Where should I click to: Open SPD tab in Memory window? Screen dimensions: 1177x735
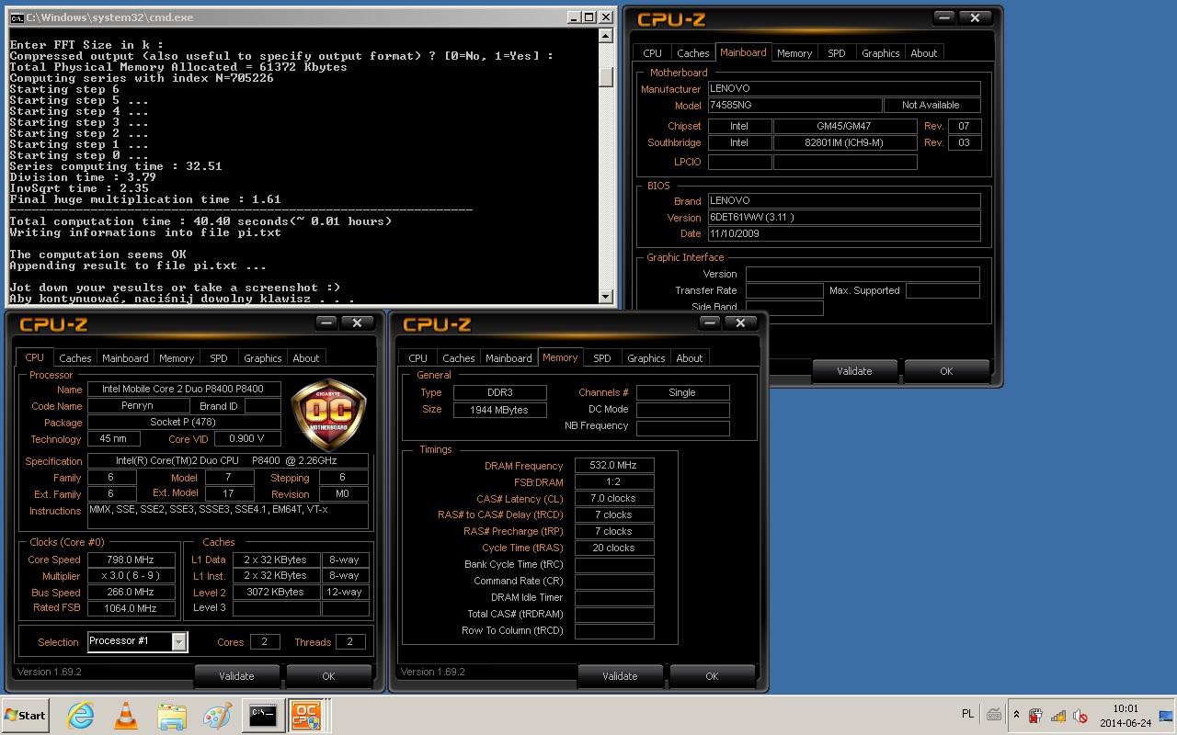[x=601, y=358]
